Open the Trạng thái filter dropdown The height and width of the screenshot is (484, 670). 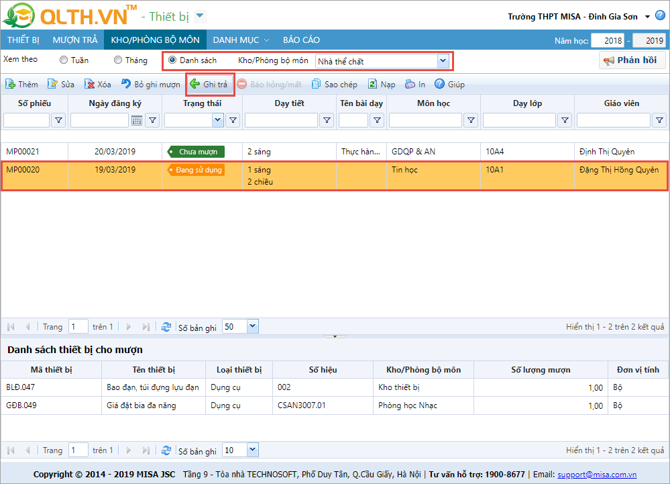217,120
